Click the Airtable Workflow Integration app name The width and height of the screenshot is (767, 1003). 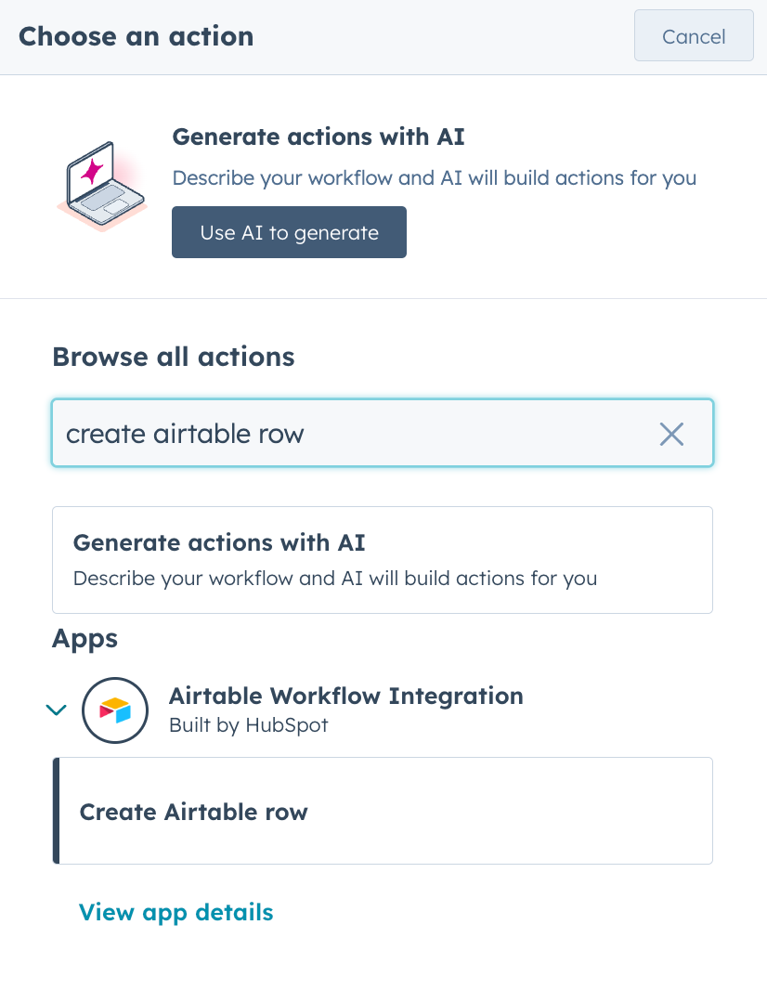coord(346,696)
